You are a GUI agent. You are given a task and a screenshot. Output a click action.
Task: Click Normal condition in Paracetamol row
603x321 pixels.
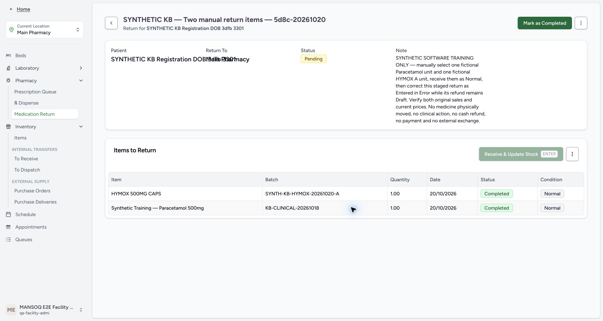[x=552, y=208]
